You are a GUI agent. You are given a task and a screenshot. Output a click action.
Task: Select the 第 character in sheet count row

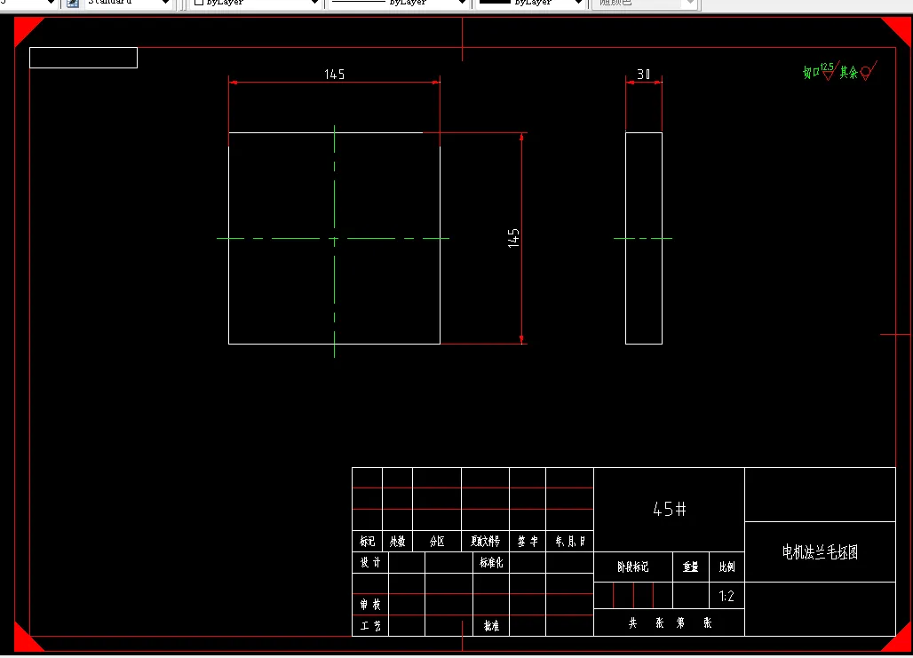[x=680, y=623]
